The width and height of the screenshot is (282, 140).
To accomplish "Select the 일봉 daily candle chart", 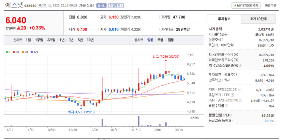I will coord(150,40).
